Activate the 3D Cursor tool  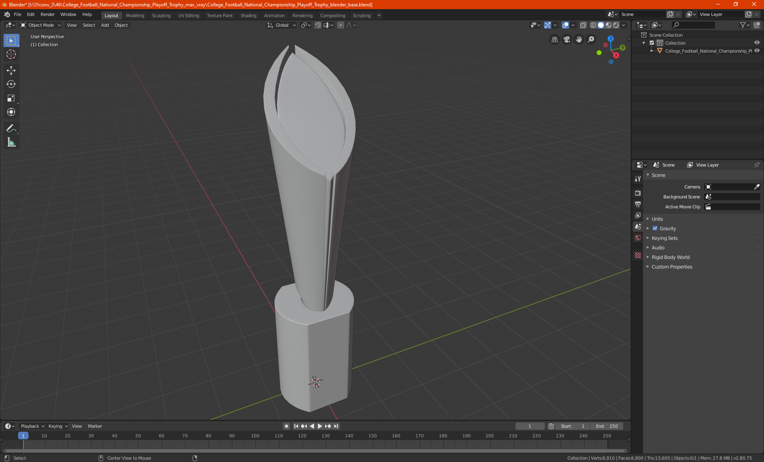tap(11, 54)
